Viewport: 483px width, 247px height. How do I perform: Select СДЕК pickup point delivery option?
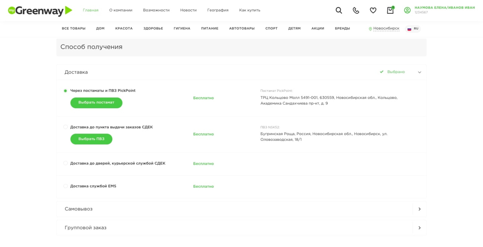pos(66,127)
